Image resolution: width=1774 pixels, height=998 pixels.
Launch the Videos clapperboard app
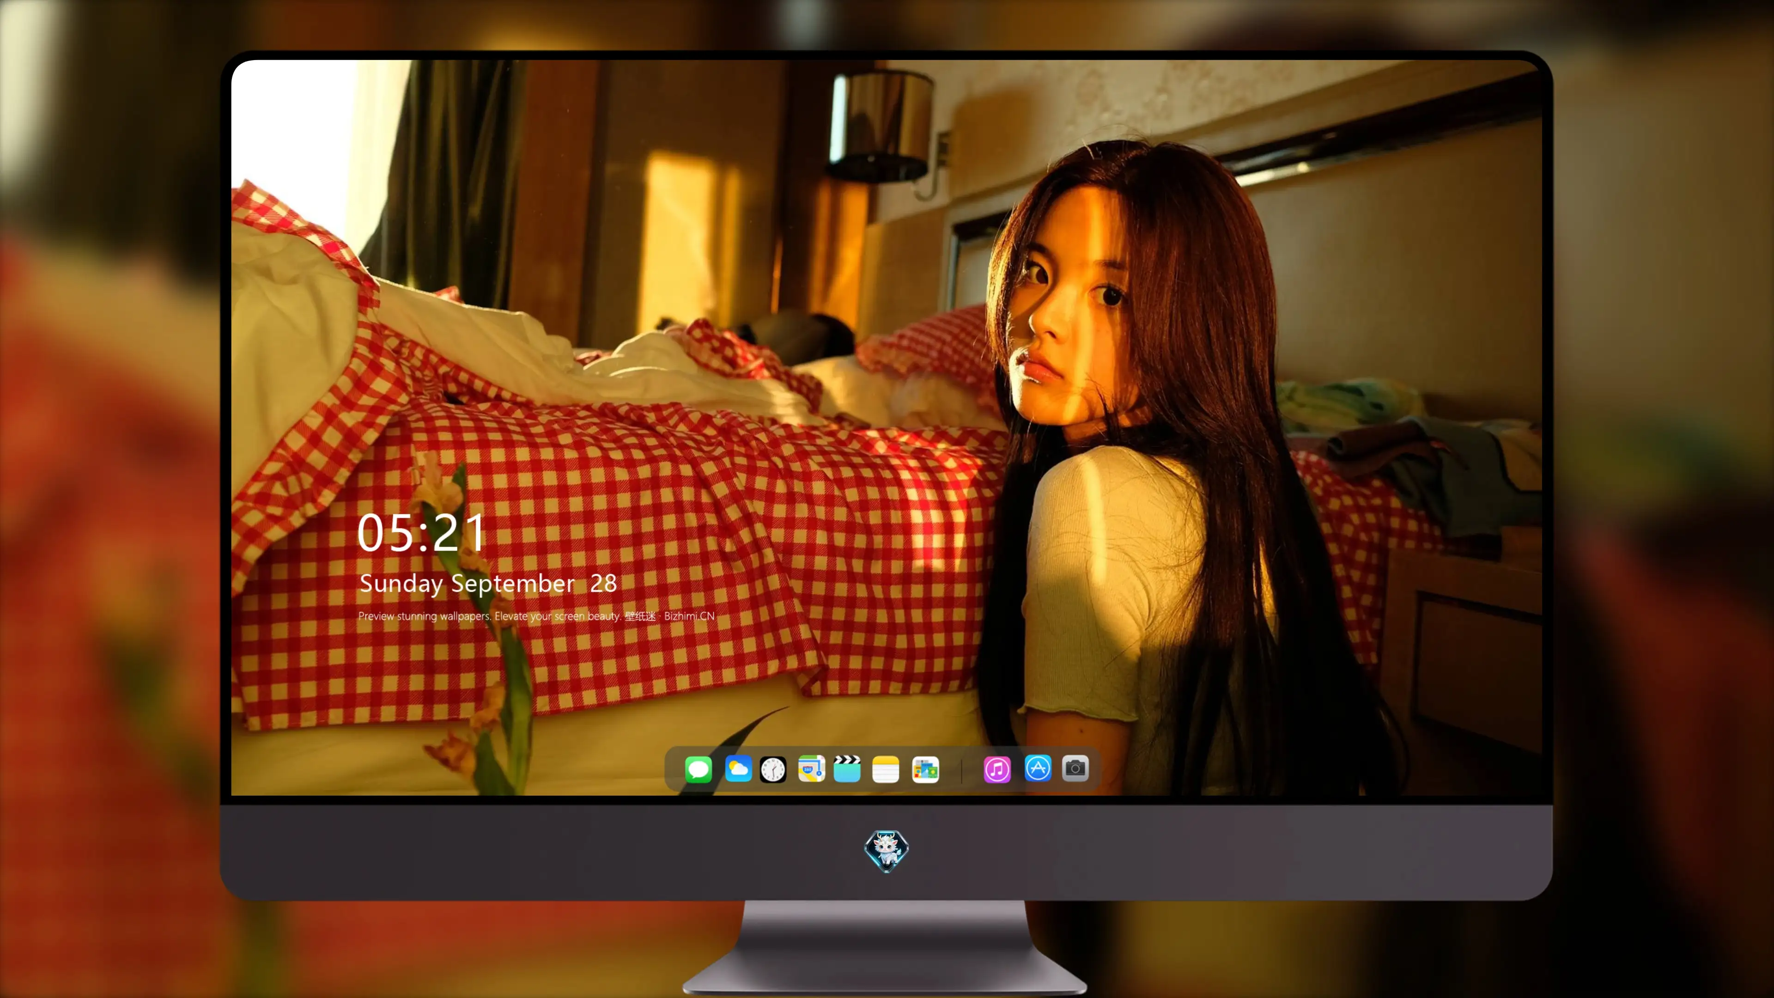[847, 769]
